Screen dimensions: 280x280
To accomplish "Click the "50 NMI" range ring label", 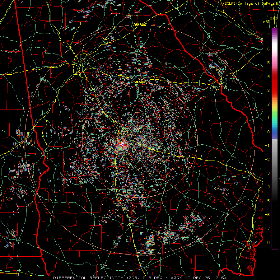I will [140, 82].
